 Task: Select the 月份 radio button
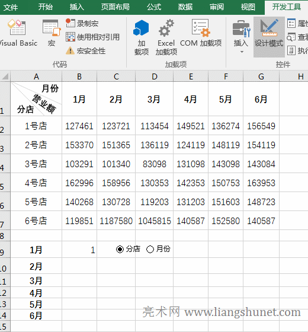pos(150,249)
